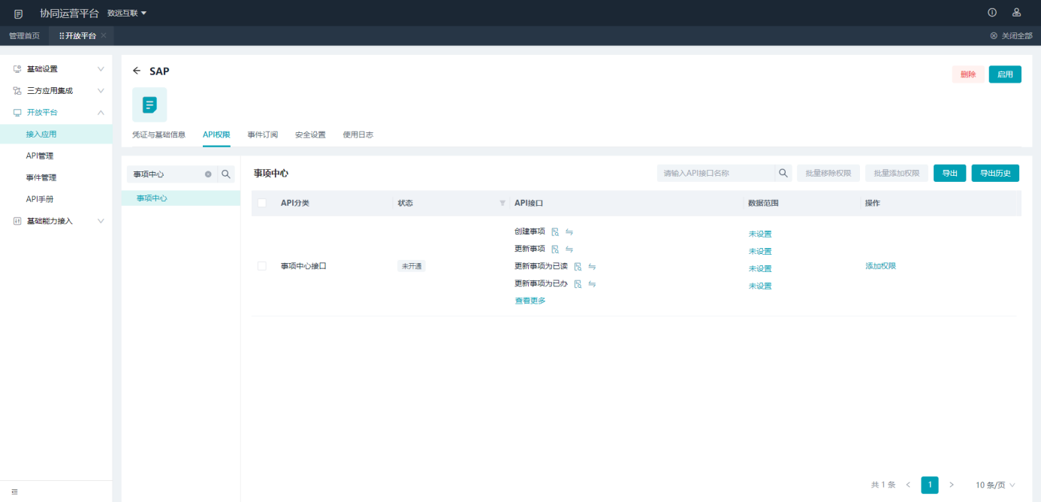The image size is (1041, 502).
Task: Click the API name search magnifier icon
Action: 783,174
